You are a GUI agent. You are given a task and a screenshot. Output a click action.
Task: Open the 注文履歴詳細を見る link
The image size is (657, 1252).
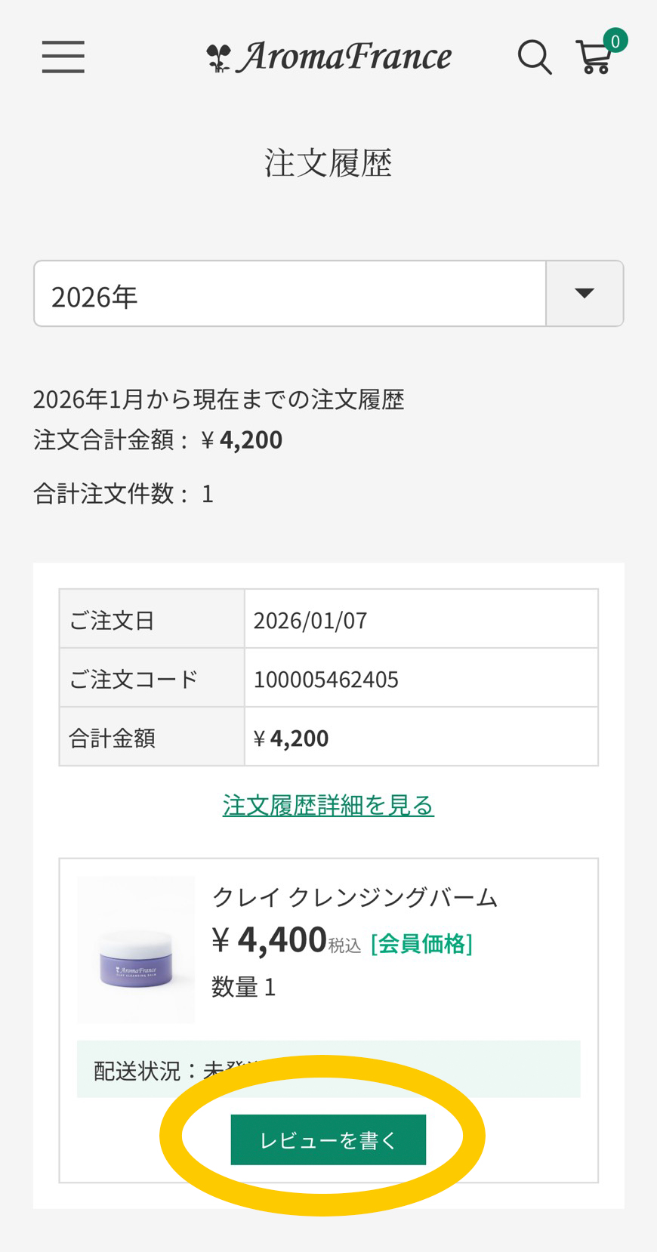tap(328, 805)
